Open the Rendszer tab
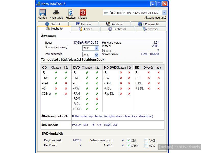 [114, 24]
